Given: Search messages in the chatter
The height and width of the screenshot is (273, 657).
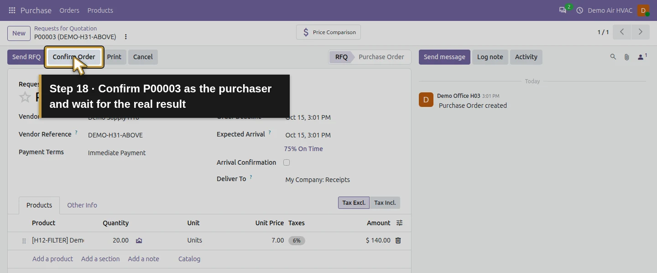Looking at the screenshot, I should (613, 57).
